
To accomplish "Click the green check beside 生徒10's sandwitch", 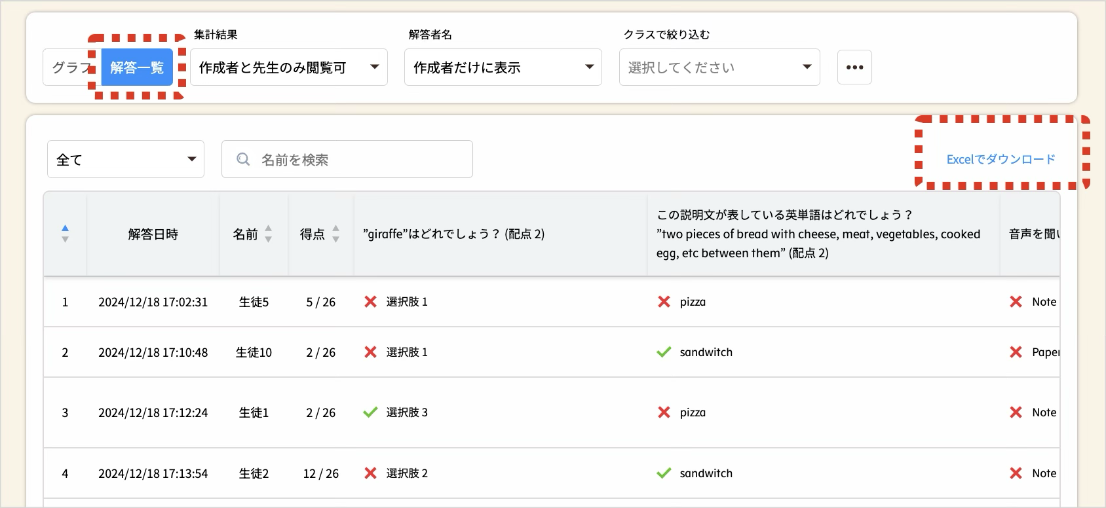I will 664,352.
